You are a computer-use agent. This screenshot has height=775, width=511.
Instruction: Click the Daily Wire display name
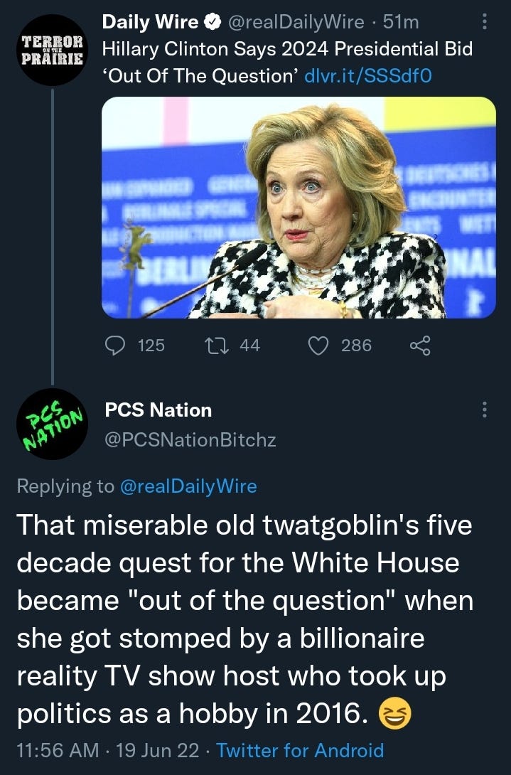click(x=150, y=22)
